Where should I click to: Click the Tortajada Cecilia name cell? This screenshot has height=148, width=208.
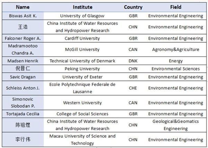[23, 114]
